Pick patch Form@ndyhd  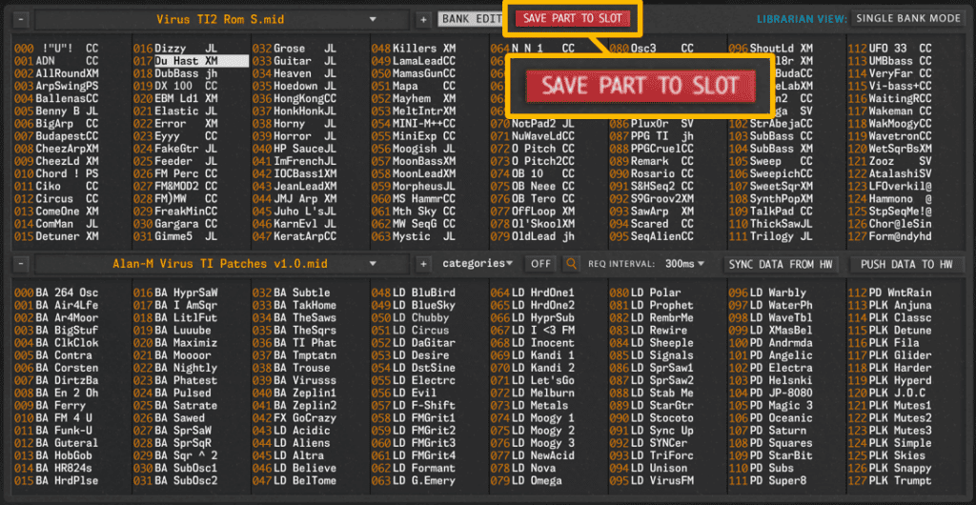(890, 236)
